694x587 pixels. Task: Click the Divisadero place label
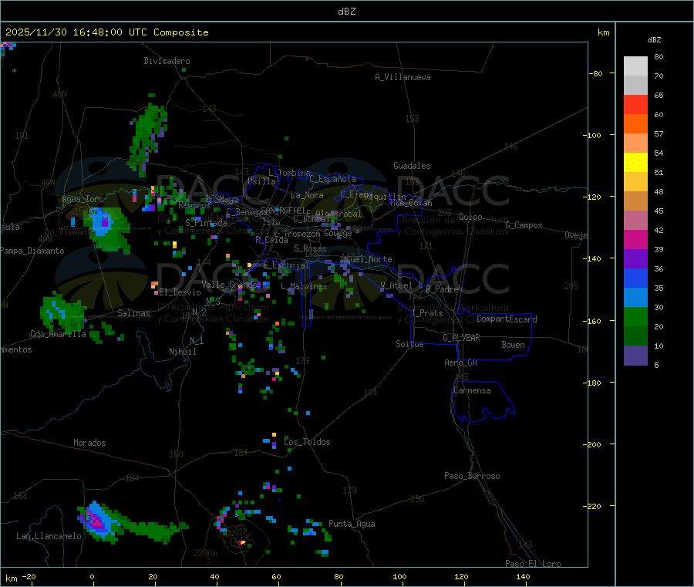(x=167, y=61)
